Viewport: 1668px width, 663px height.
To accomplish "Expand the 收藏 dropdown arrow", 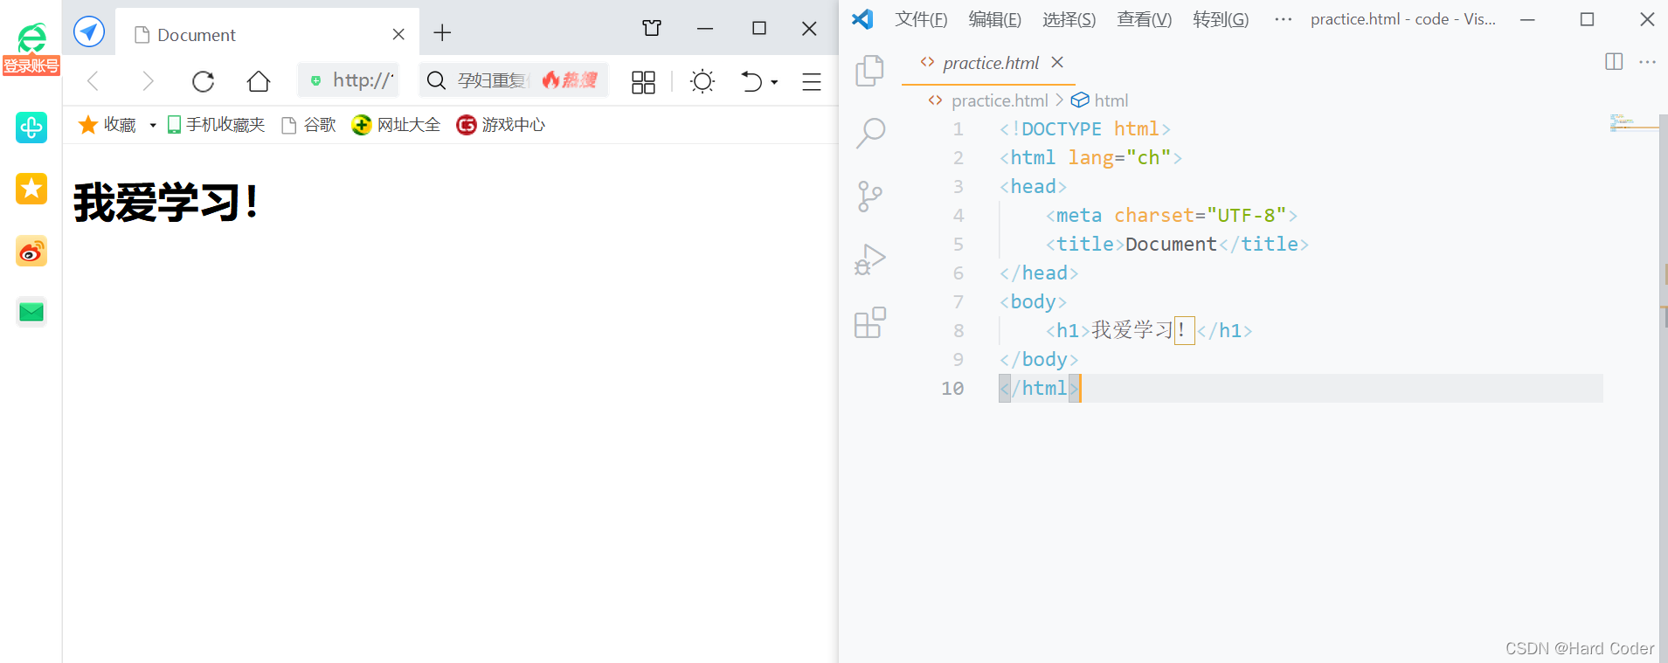I will (153, 126).
